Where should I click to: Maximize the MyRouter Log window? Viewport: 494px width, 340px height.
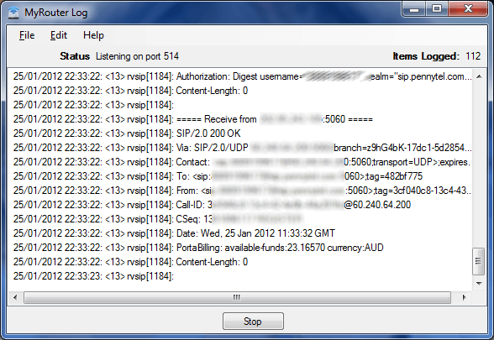click(437, 9)
